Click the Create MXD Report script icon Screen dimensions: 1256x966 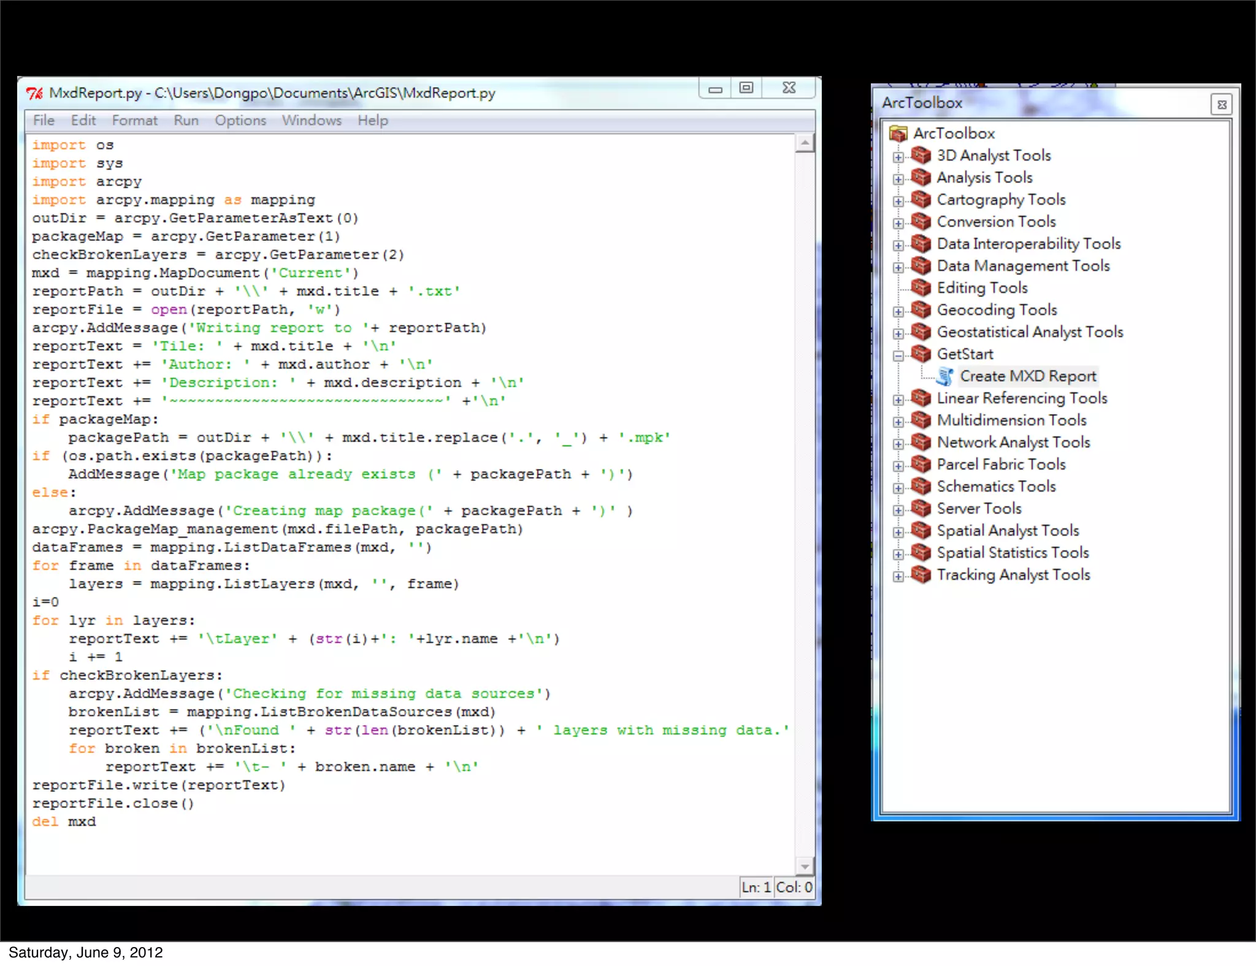(945, 376)
